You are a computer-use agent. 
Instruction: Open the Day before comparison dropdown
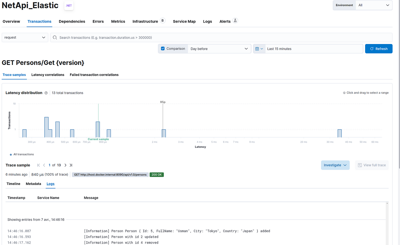pyautogui.click(x=219, y=49)
